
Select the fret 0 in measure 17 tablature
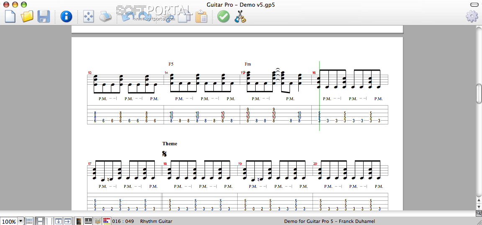[x=103, y=209]
